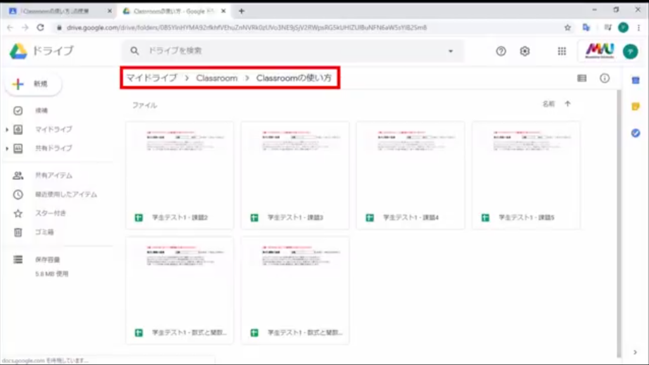
Task: Open Google Keep side panel
Action: tap(636, 106)
